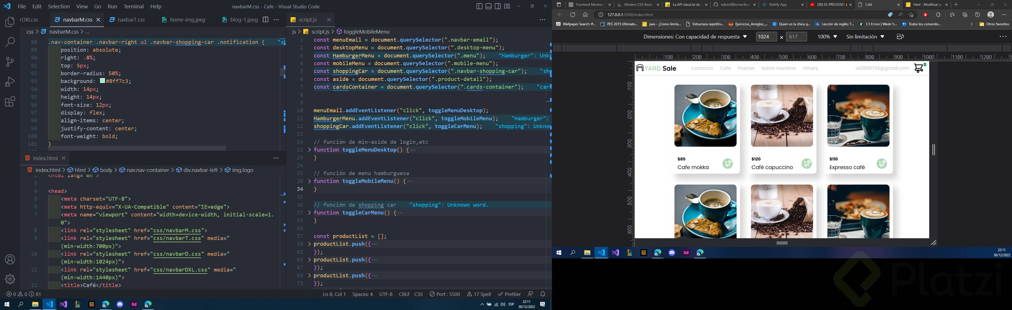Viewport: 1012px width, 310px height.
Task: Open the File menu in VS Code
Action: [22, 6]
